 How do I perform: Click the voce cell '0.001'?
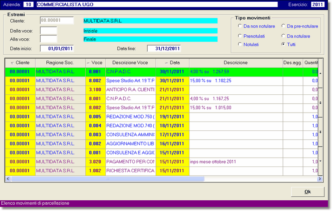click(95, 153)
